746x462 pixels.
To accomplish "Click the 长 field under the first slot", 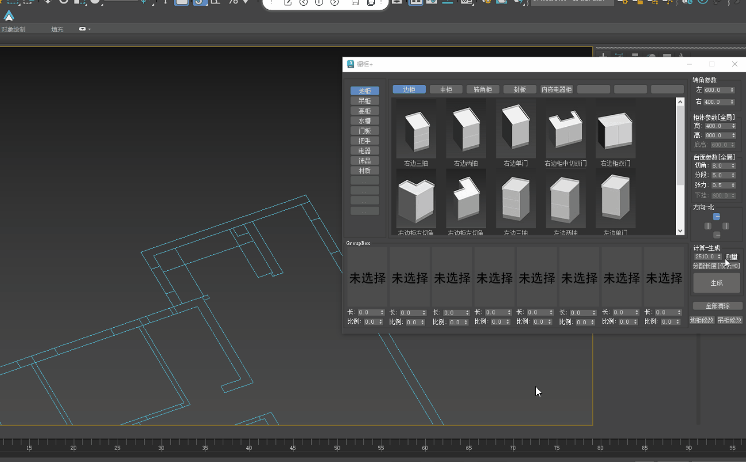I will (x=371, y=313).
